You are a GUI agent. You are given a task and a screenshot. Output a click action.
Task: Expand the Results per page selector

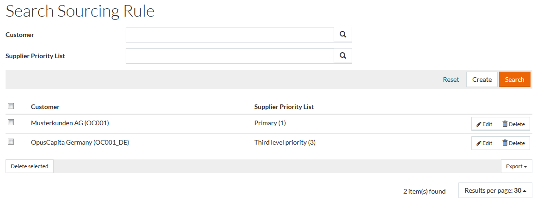tap(495, 190)
